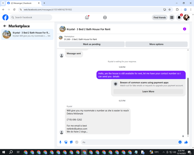Open the notifications bell
This screenshot has width=194, height=155.
click(179, 17)
